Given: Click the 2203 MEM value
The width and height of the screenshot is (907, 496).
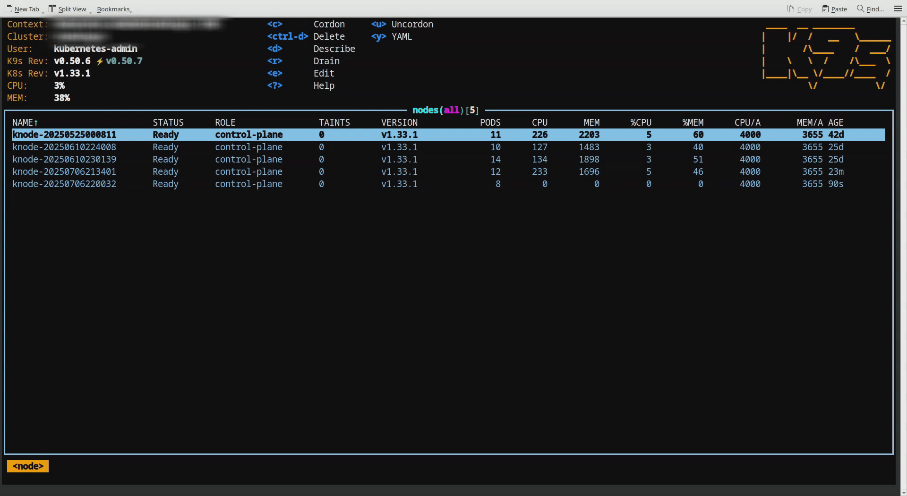Looking at the screenshot, I should [589, 135].
